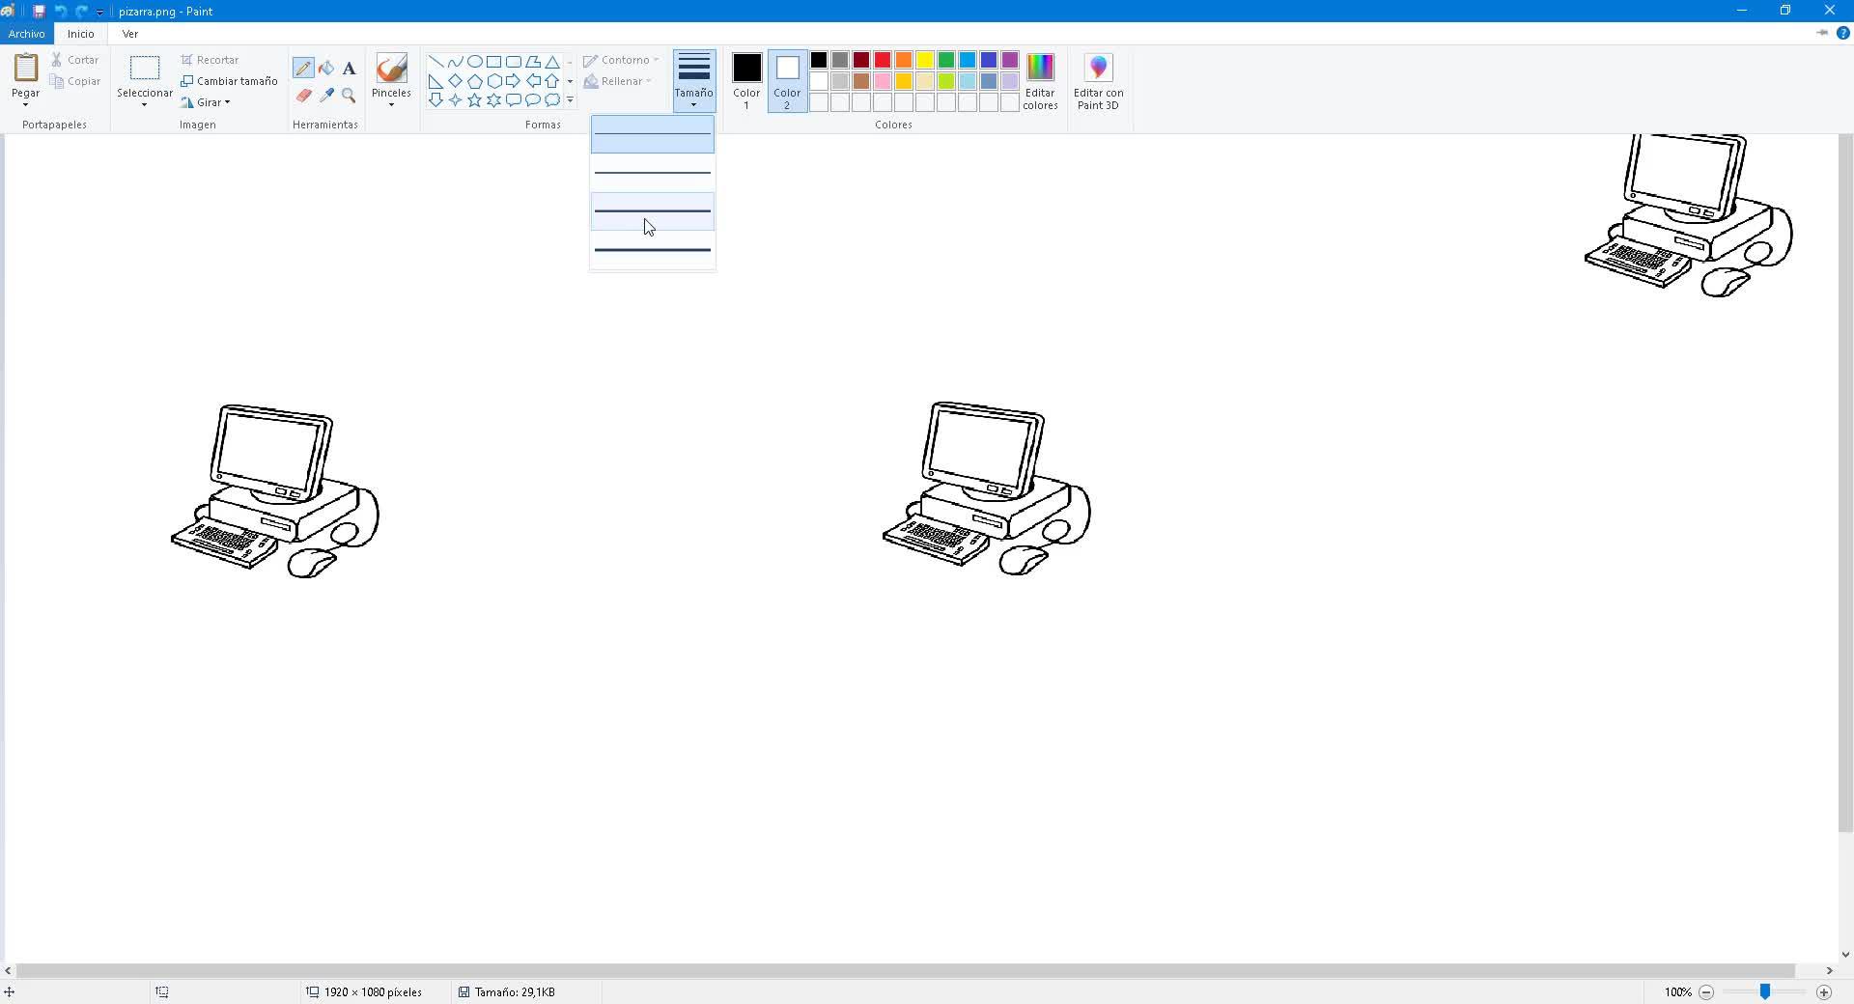Choose the third line size option

[x=653, y=211]
